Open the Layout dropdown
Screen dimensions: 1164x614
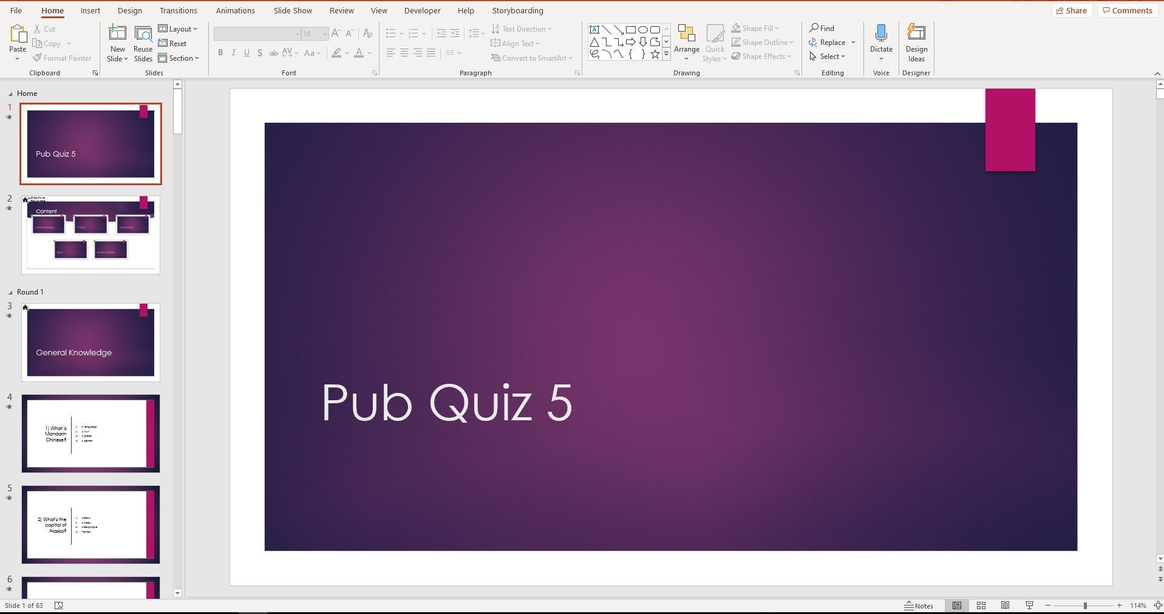point(179,29)
